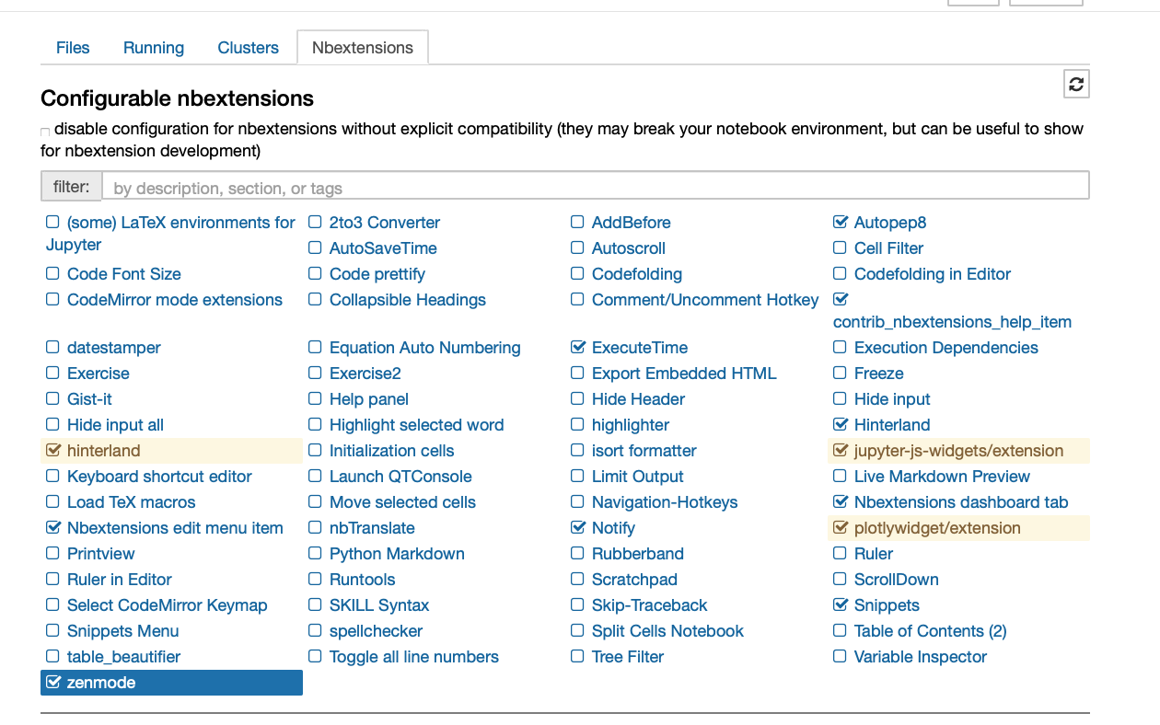Select the Hide input all extension

[x=115, y=425]
